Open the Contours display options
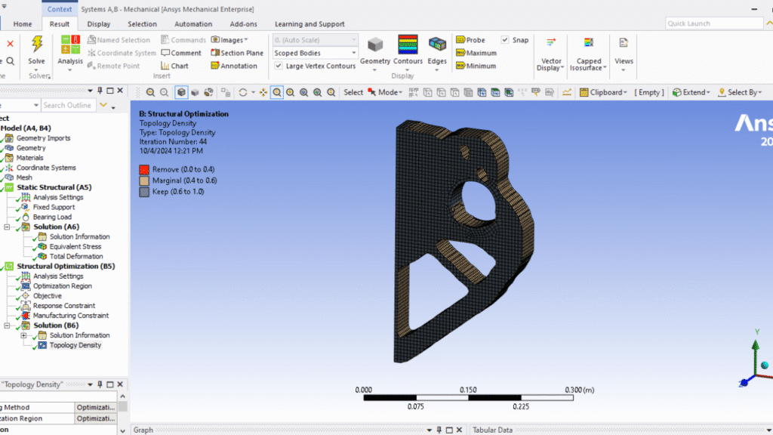Viewport: 773px width, 435px height. (x=408, y=45)
